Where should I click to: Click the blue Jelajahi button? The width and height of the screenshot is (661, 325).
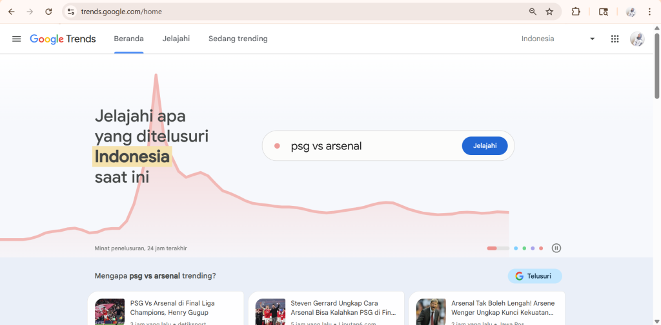[x=485, y=146]
